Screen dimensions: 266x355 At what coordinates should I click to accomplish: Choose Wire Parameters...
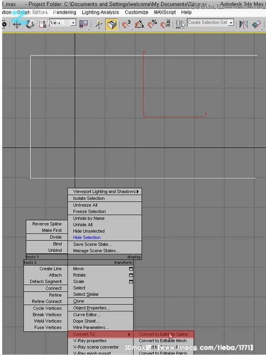pos(101,328)
